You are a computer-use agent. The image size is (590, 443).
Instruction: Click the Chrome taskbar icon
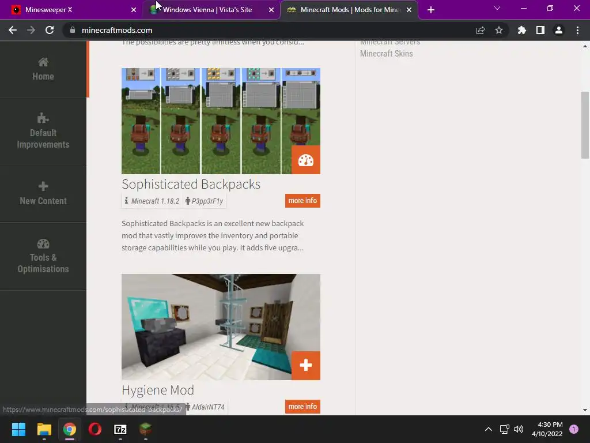70,429
